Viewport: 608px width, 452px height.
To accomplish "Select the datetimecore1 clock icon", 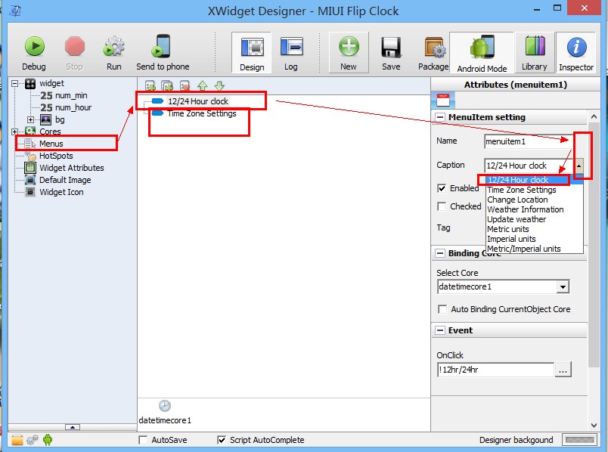I will [165, 406].
